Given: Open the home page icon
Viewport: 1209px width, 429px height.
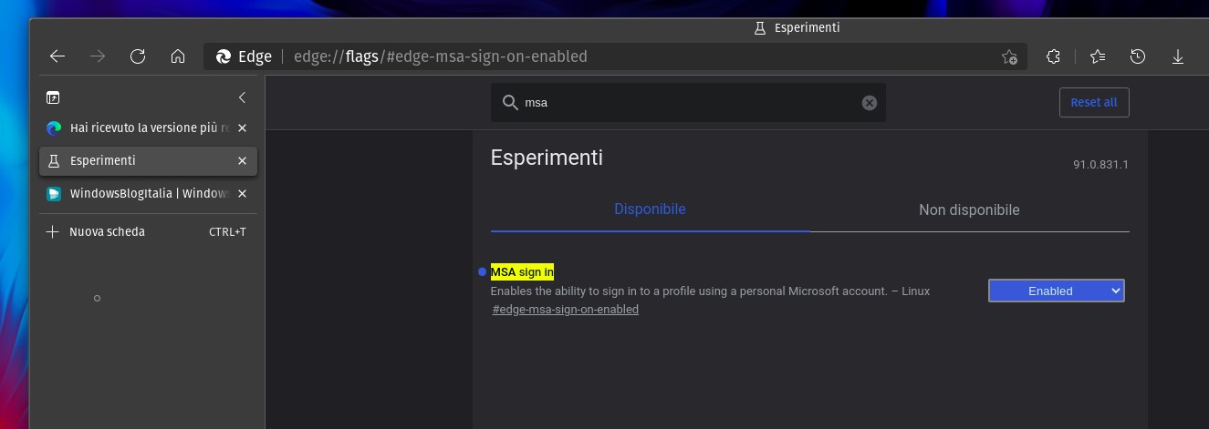Looking at the screenshot, I should [178, 56].
